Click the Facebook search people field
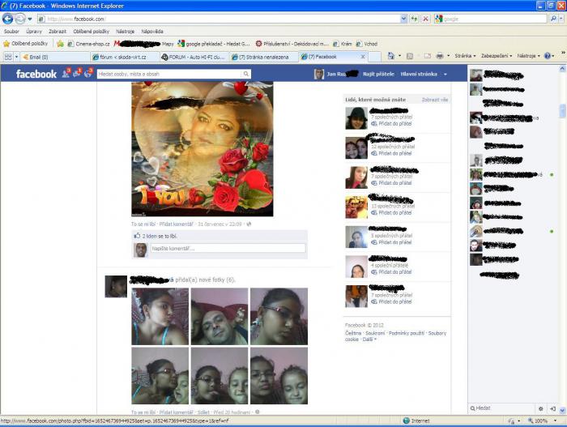The height and width of the screenshot is (427, 567). pyautogui.click(x=173, y=74)
